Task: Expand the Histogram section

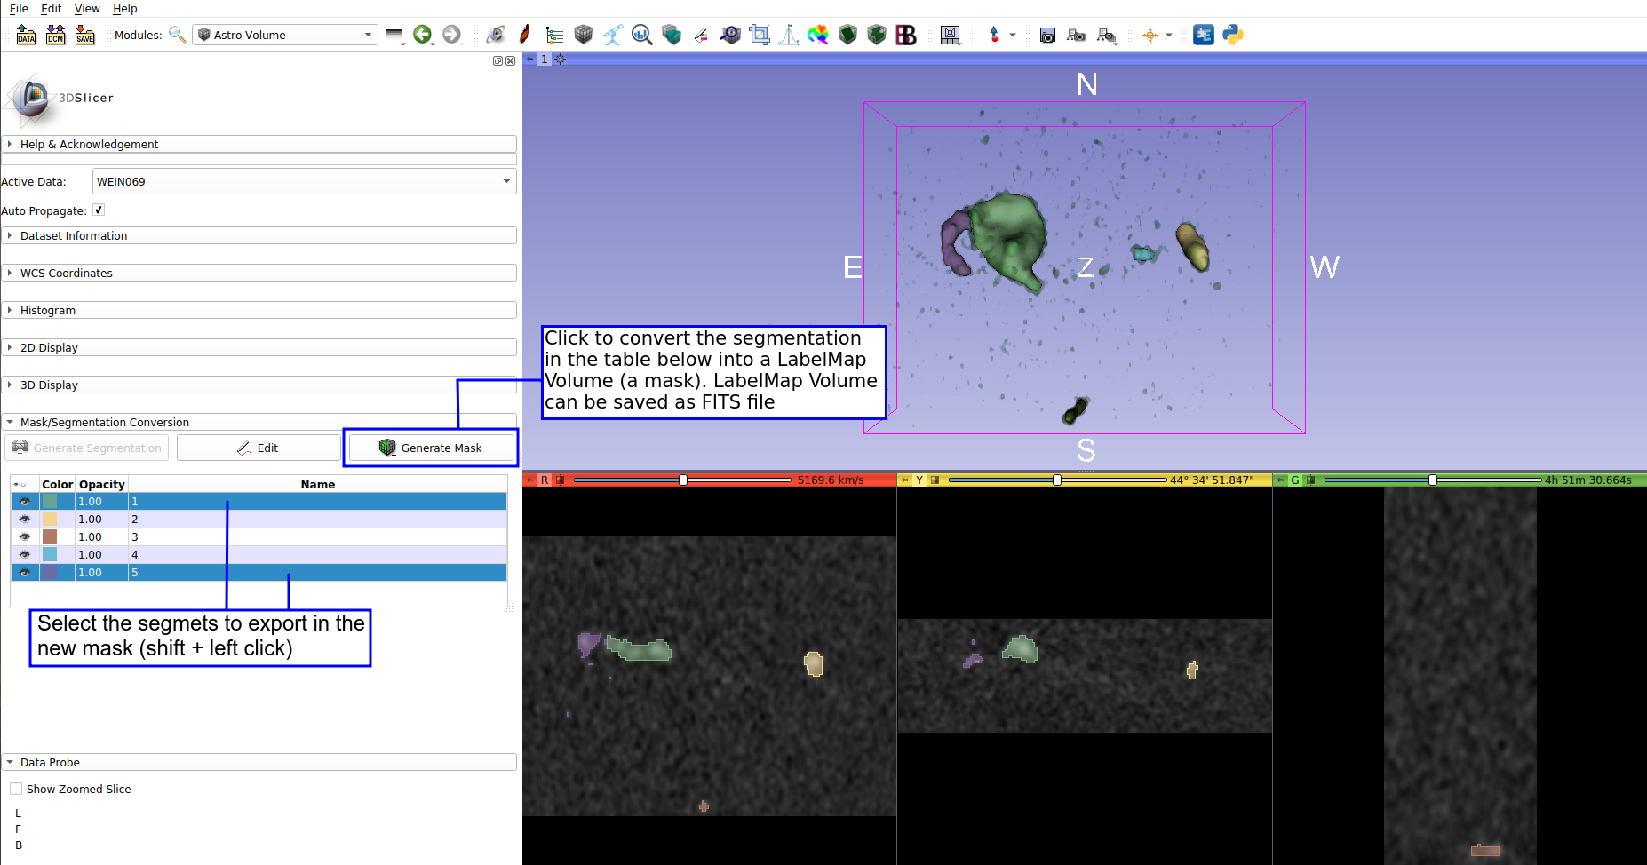Action: 48,311
